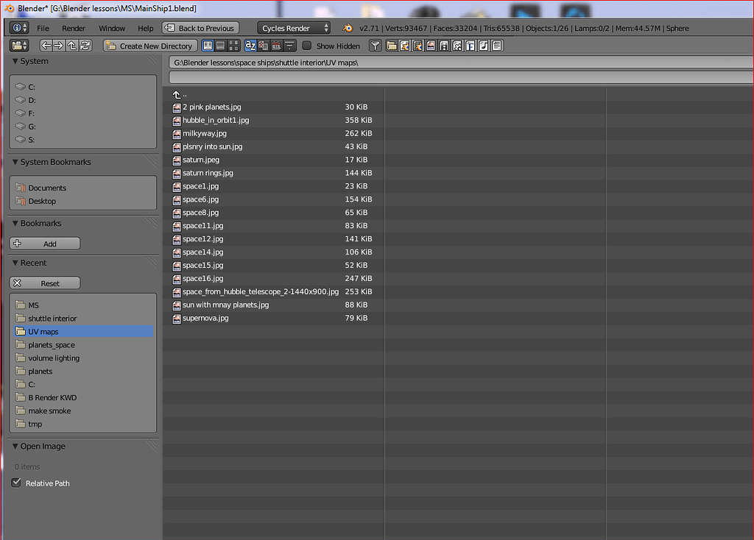The width and height of the screenshot is (754, 540).
Task: Switch to short list display mode
Action: [208, 46]
